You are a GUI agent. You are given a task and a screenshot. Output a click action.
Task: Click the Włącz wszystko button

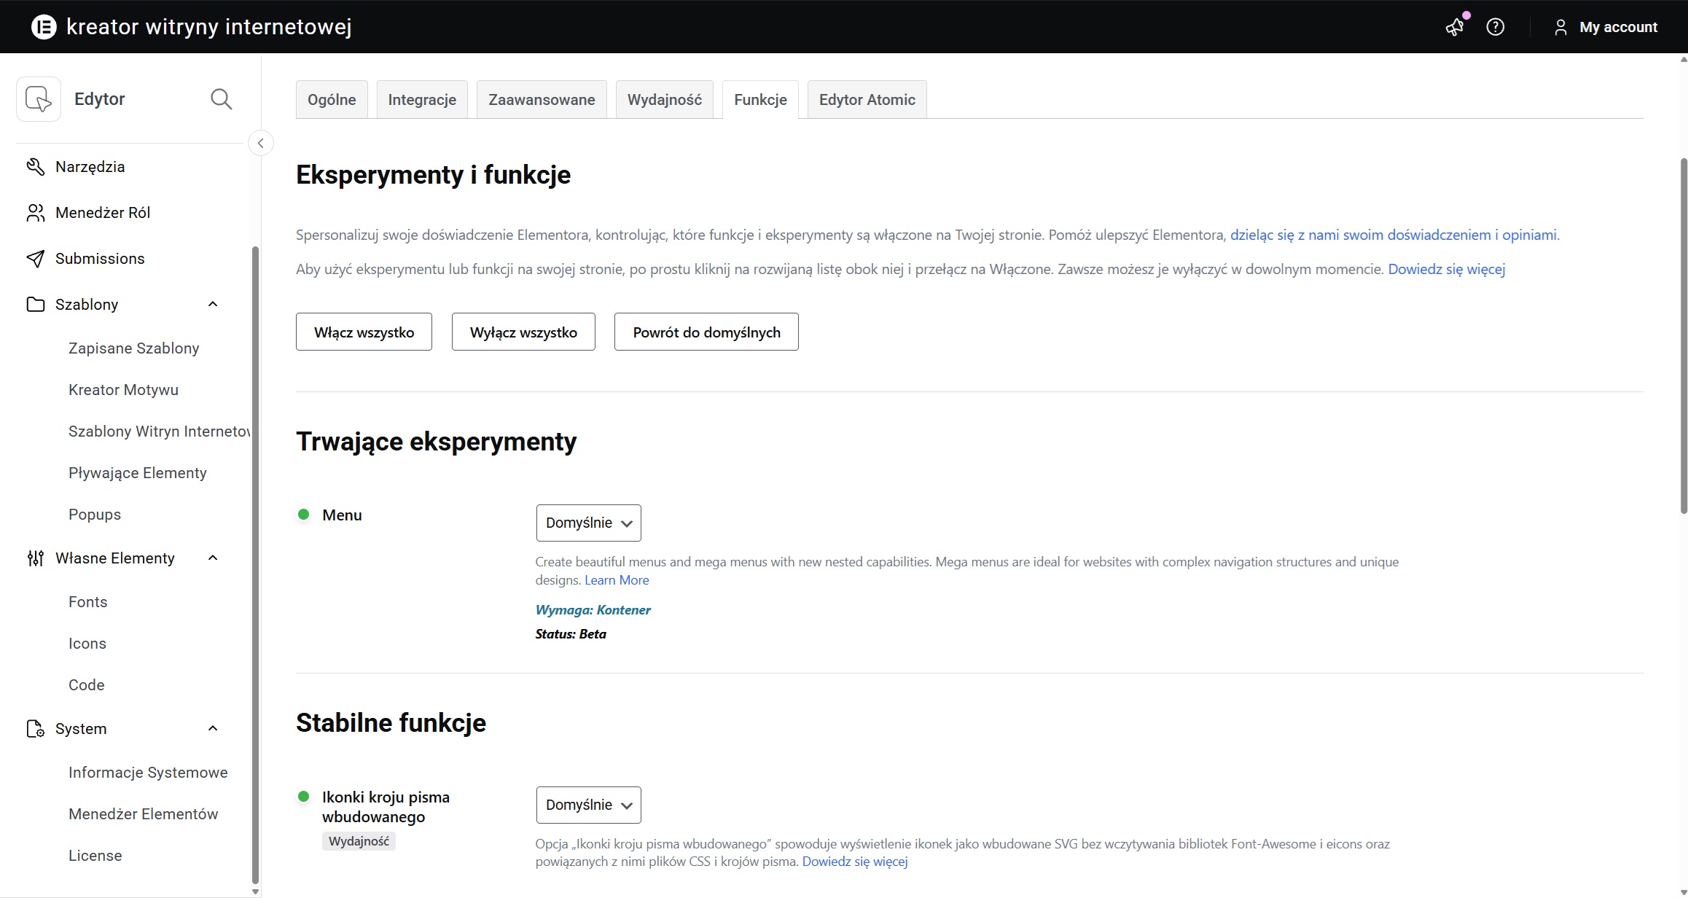pyautogui.click(x=364, y=332)
